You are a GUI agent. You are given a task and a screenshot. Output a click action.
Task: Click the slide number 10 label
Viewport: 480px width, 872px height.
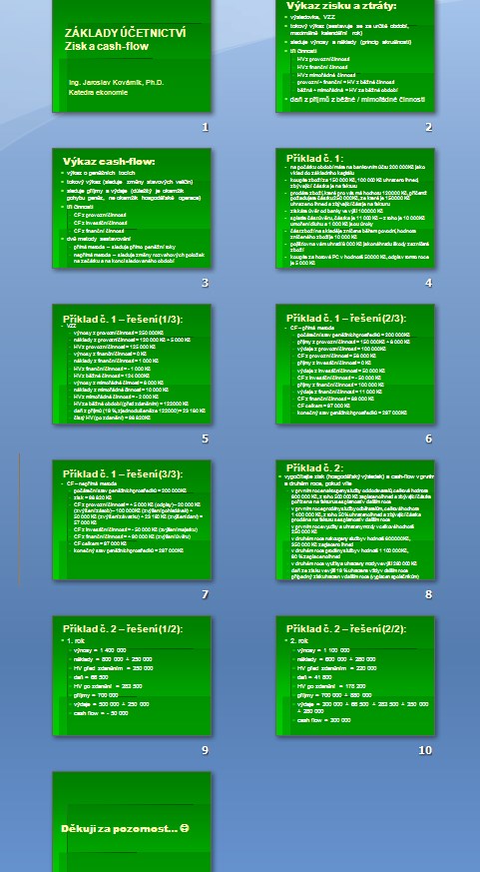click(425, 750)
